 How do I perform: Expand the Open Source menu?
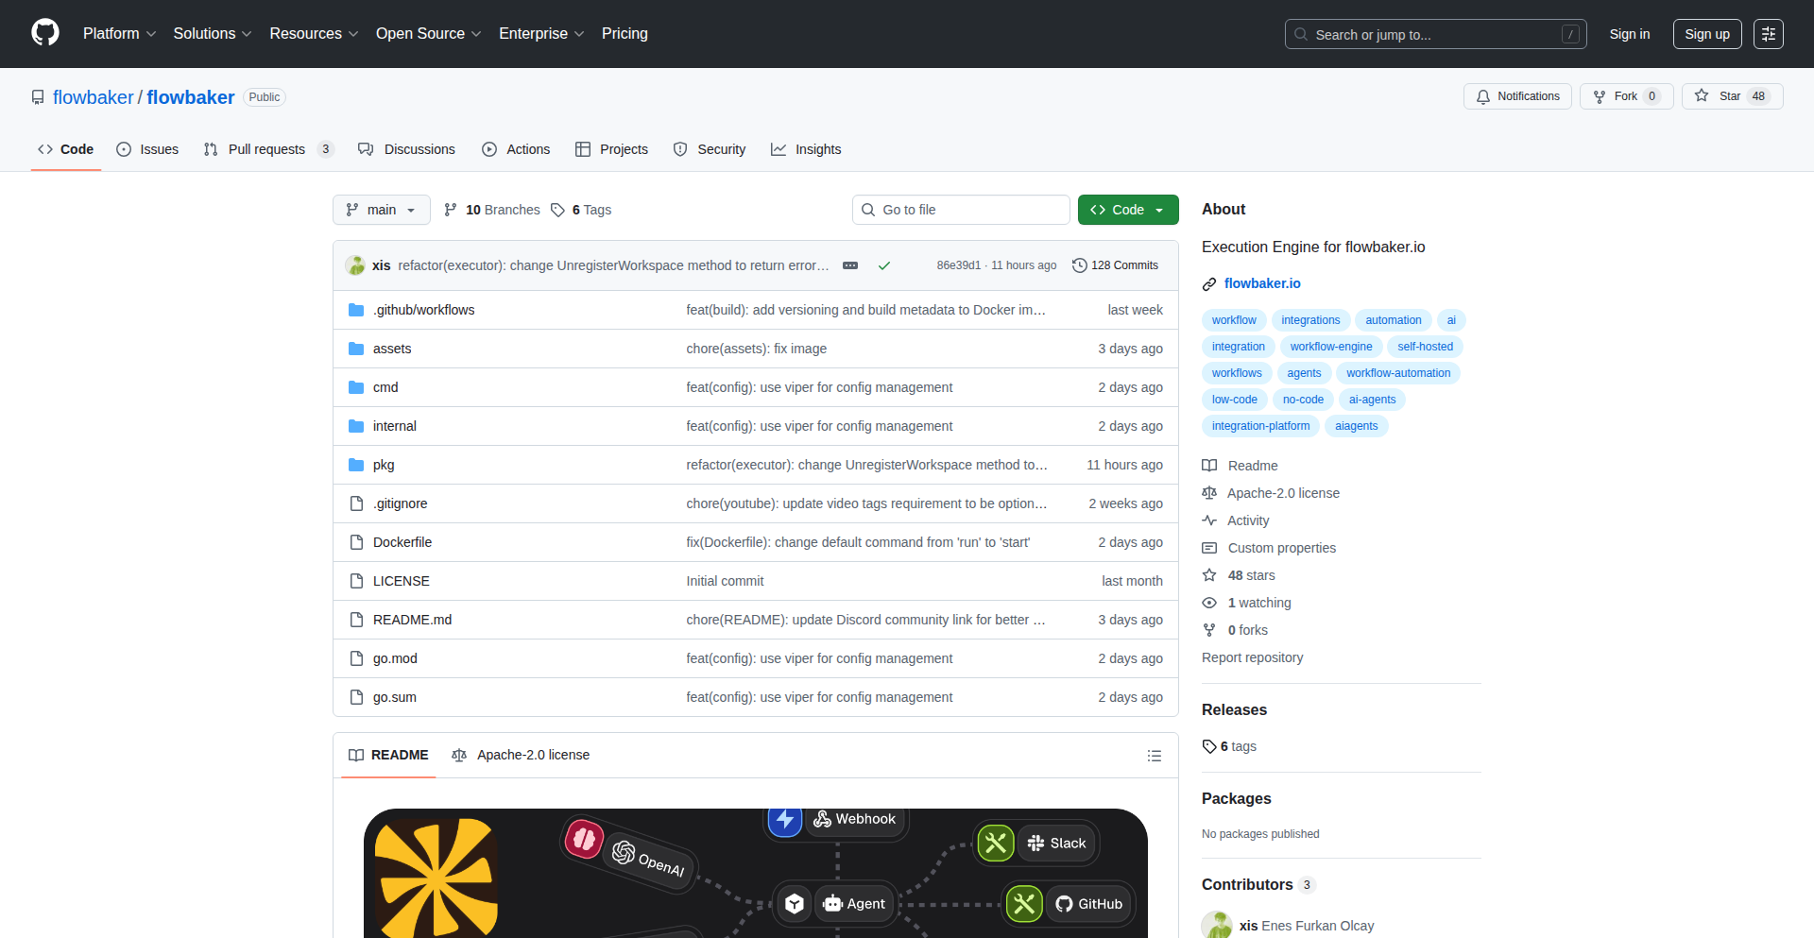pos(429,34)
